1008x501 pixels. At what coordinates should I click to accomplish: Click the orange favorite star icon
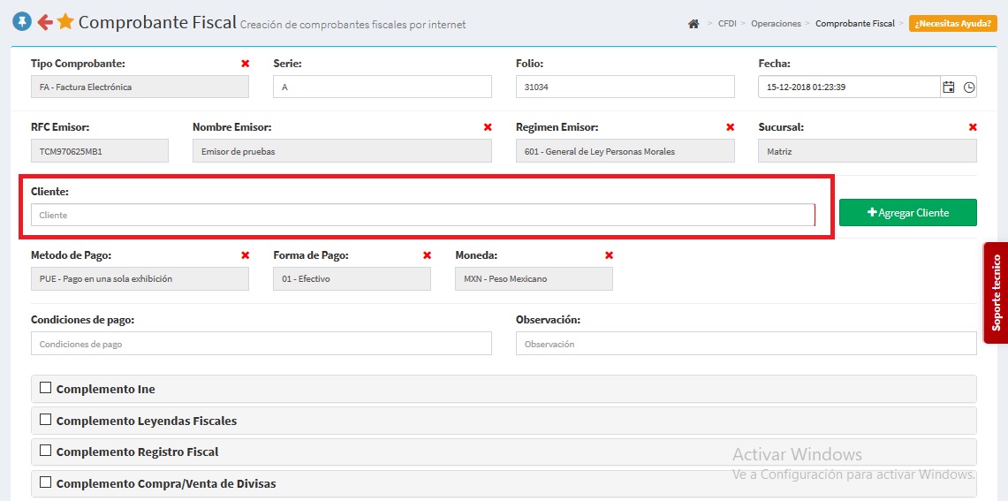point(65,22)
